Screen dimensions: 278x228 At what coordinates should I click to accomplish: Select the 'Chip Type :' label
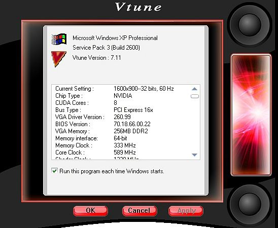69,96
